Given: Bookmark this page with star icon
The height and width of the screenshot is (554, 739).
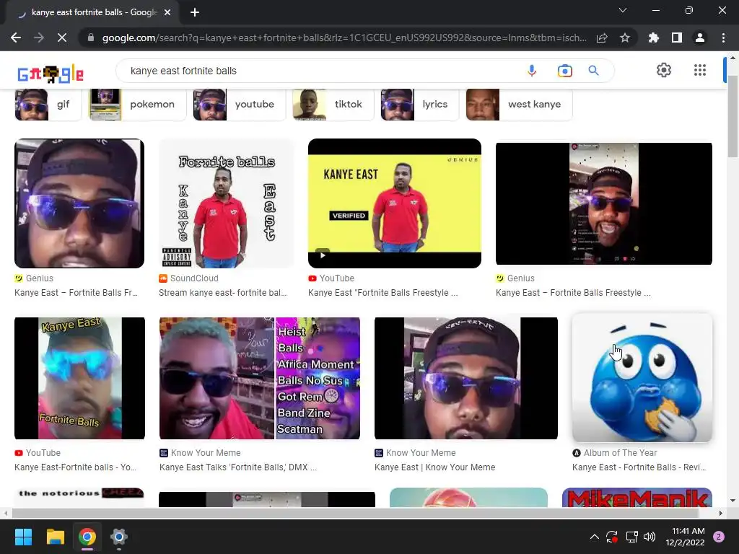Looking at the screenshot, I should [625, 38].
